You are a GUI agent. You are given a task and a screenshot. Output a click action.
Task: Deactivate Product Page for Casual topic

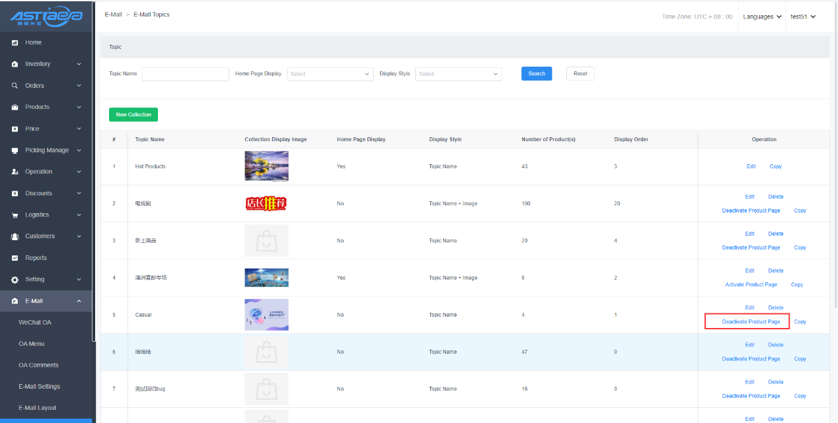[751, 322]
